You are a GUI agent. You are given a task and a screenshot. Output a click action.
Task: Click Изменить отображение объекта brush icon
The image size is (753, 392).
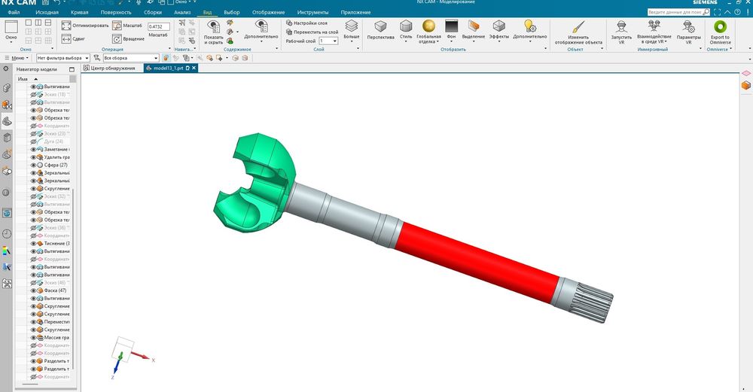pos(578,26)
